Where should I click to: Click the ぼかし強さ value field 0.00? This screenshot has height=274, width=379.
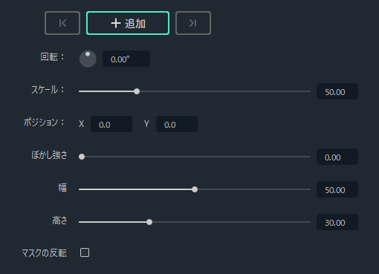[337, 157]
